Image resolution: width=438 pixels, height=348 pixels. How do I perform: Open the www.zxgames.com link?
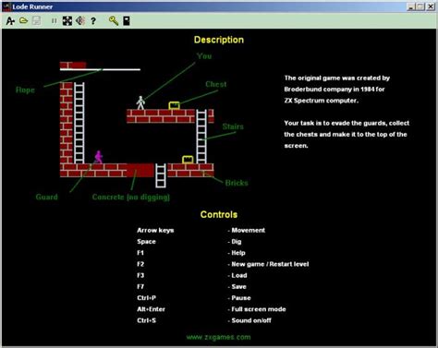[x=218, y=337]
